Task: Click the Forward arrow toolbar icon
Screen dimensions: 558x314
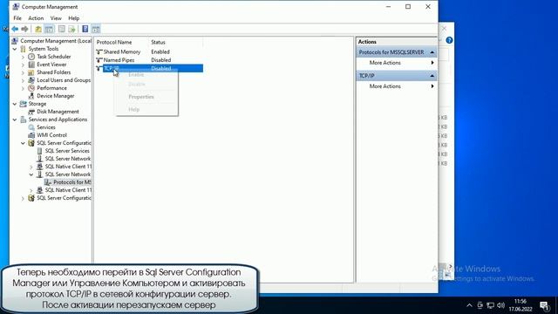Action: (24, 29)
